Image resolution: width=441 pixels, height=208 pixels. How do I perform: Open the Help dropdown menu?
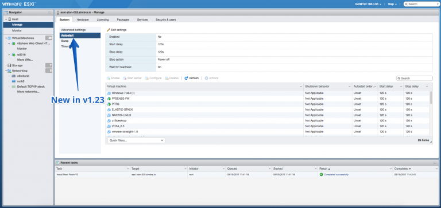392,4
